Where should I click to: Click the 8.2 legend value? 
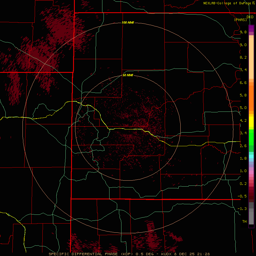[243, 57]
